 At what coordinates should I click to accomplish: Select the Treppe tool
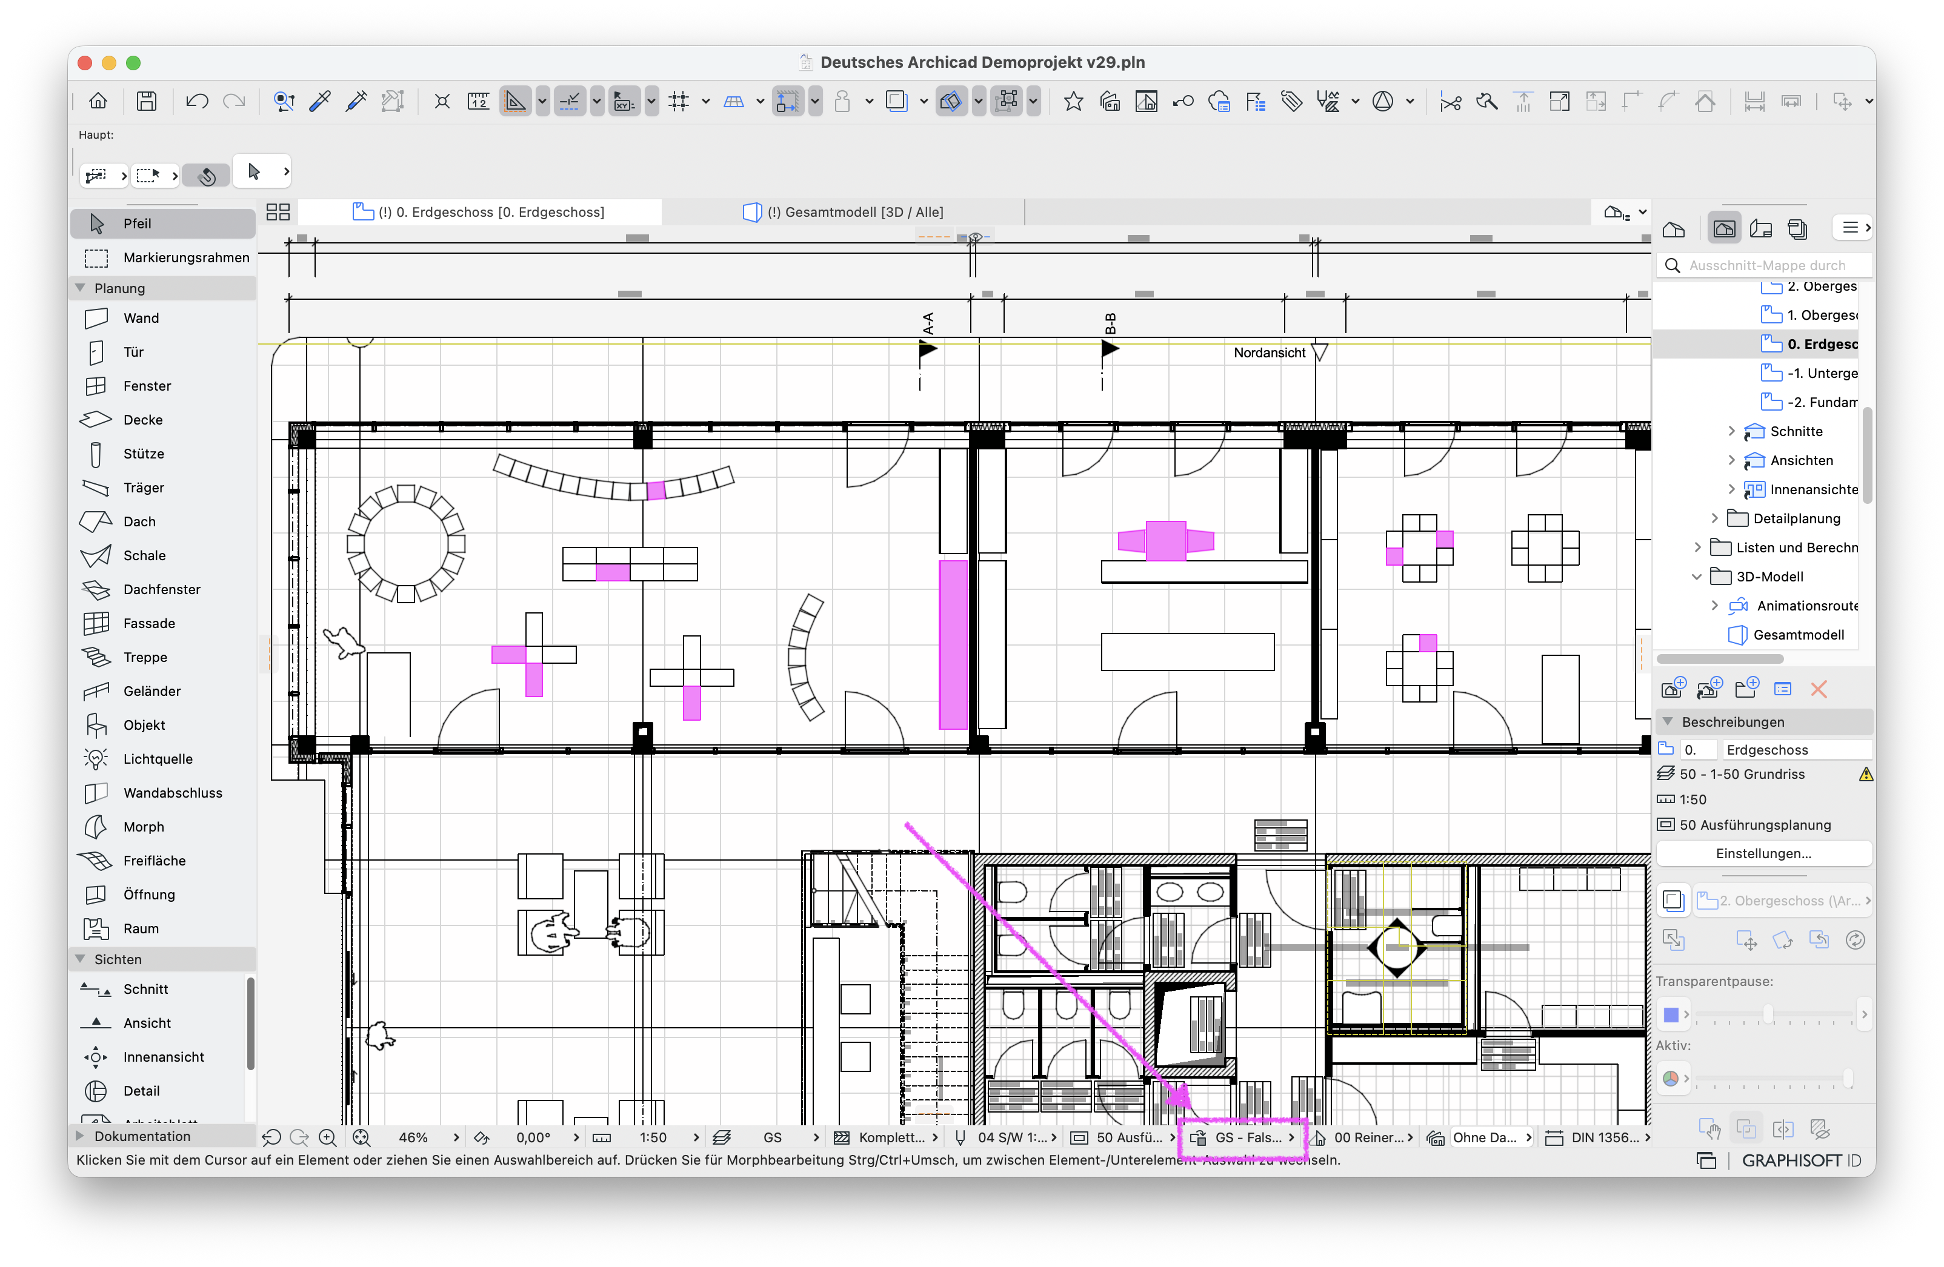pos(164,657)
